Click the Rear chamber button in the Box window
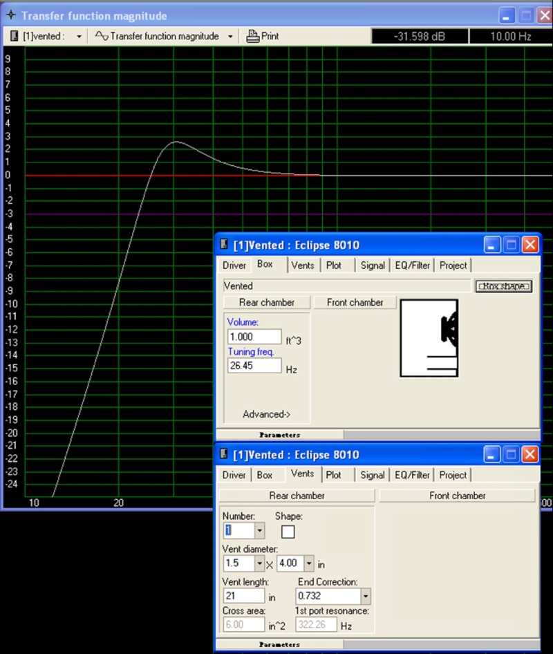The image size is (553, 654). pyautogui.click(x=267, y=302)
